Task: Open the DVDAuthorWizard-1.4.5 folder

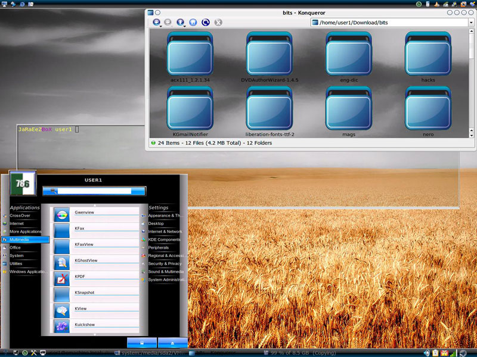Action: coord(270,57)
